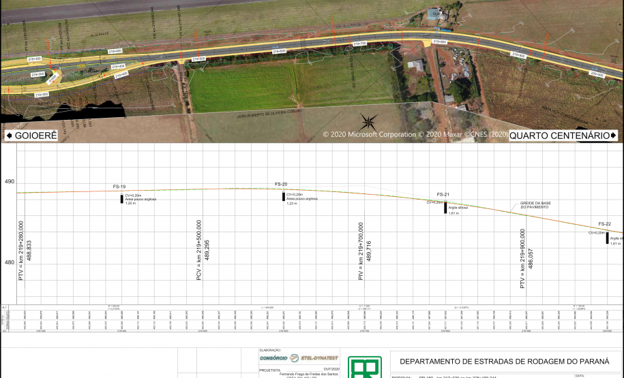Click station label 219+800 on road
Viewport: 624px width, 378px height.
[440, 42]
